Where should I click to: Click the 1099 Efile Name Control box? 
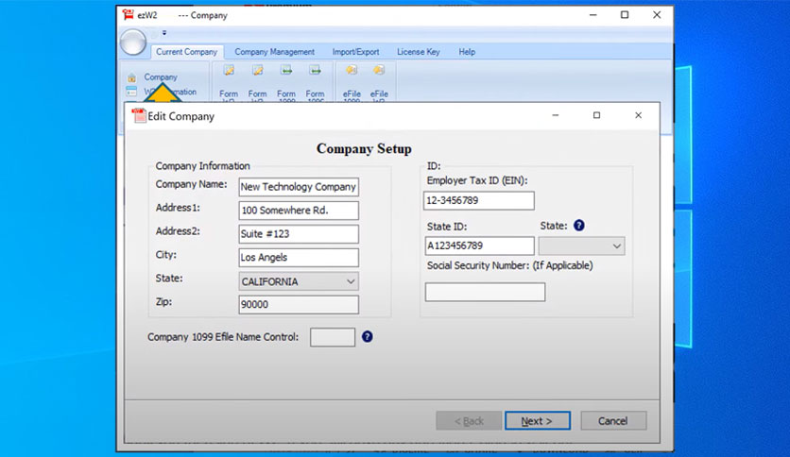(333, 337)
